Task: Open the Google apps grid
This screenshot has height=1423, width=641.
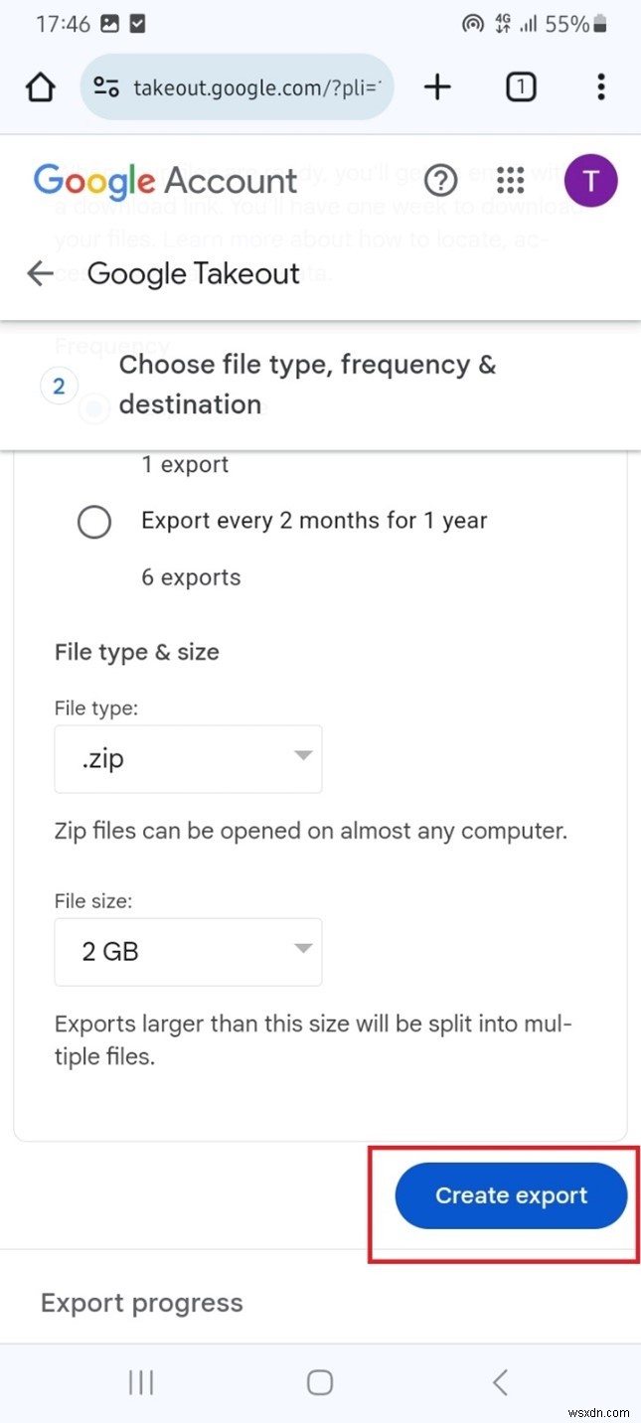Action: tap(510, 180)
